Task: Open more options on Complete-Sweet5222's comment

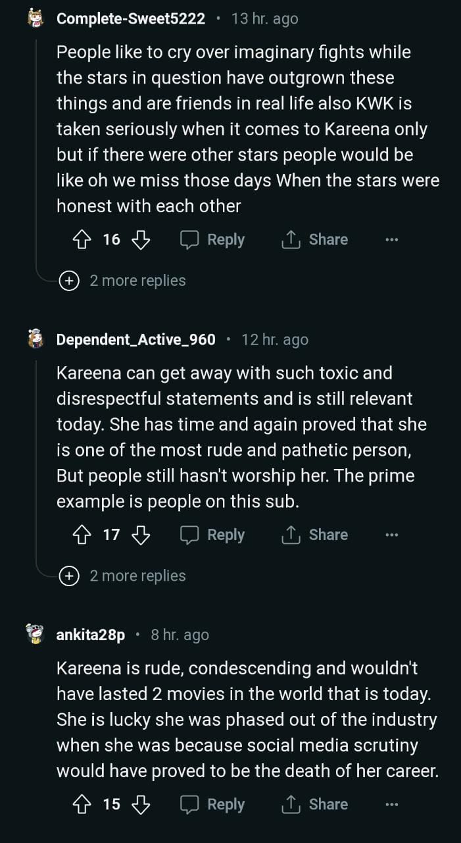Action: tap(392, 240)
